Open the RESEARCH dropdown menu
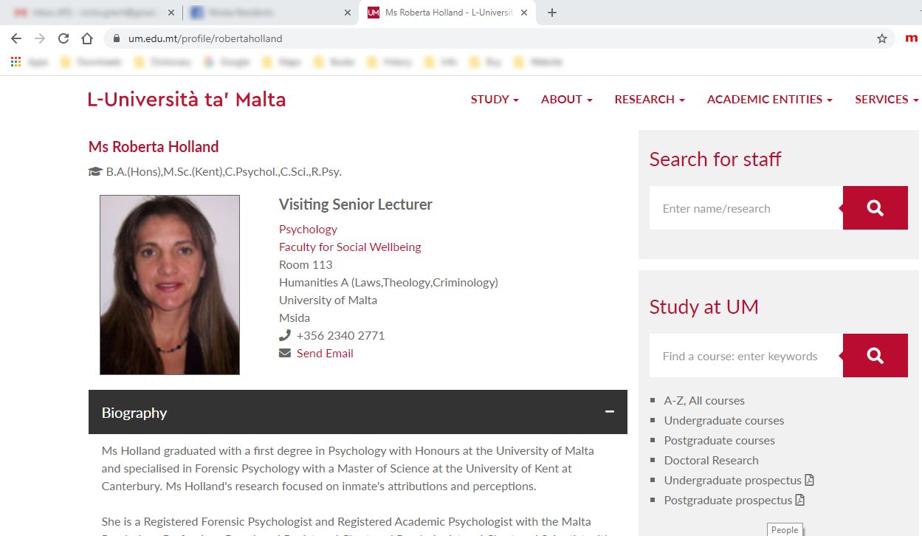The width and height of the screenshot is (922, 536). [650, 99]
